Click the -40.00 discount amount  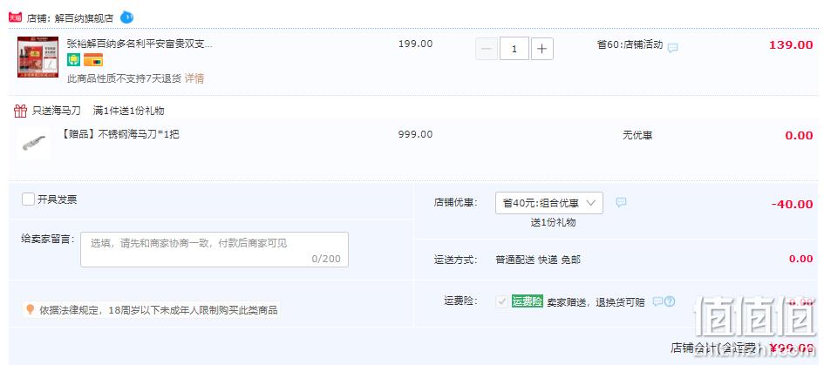[792, 205]
